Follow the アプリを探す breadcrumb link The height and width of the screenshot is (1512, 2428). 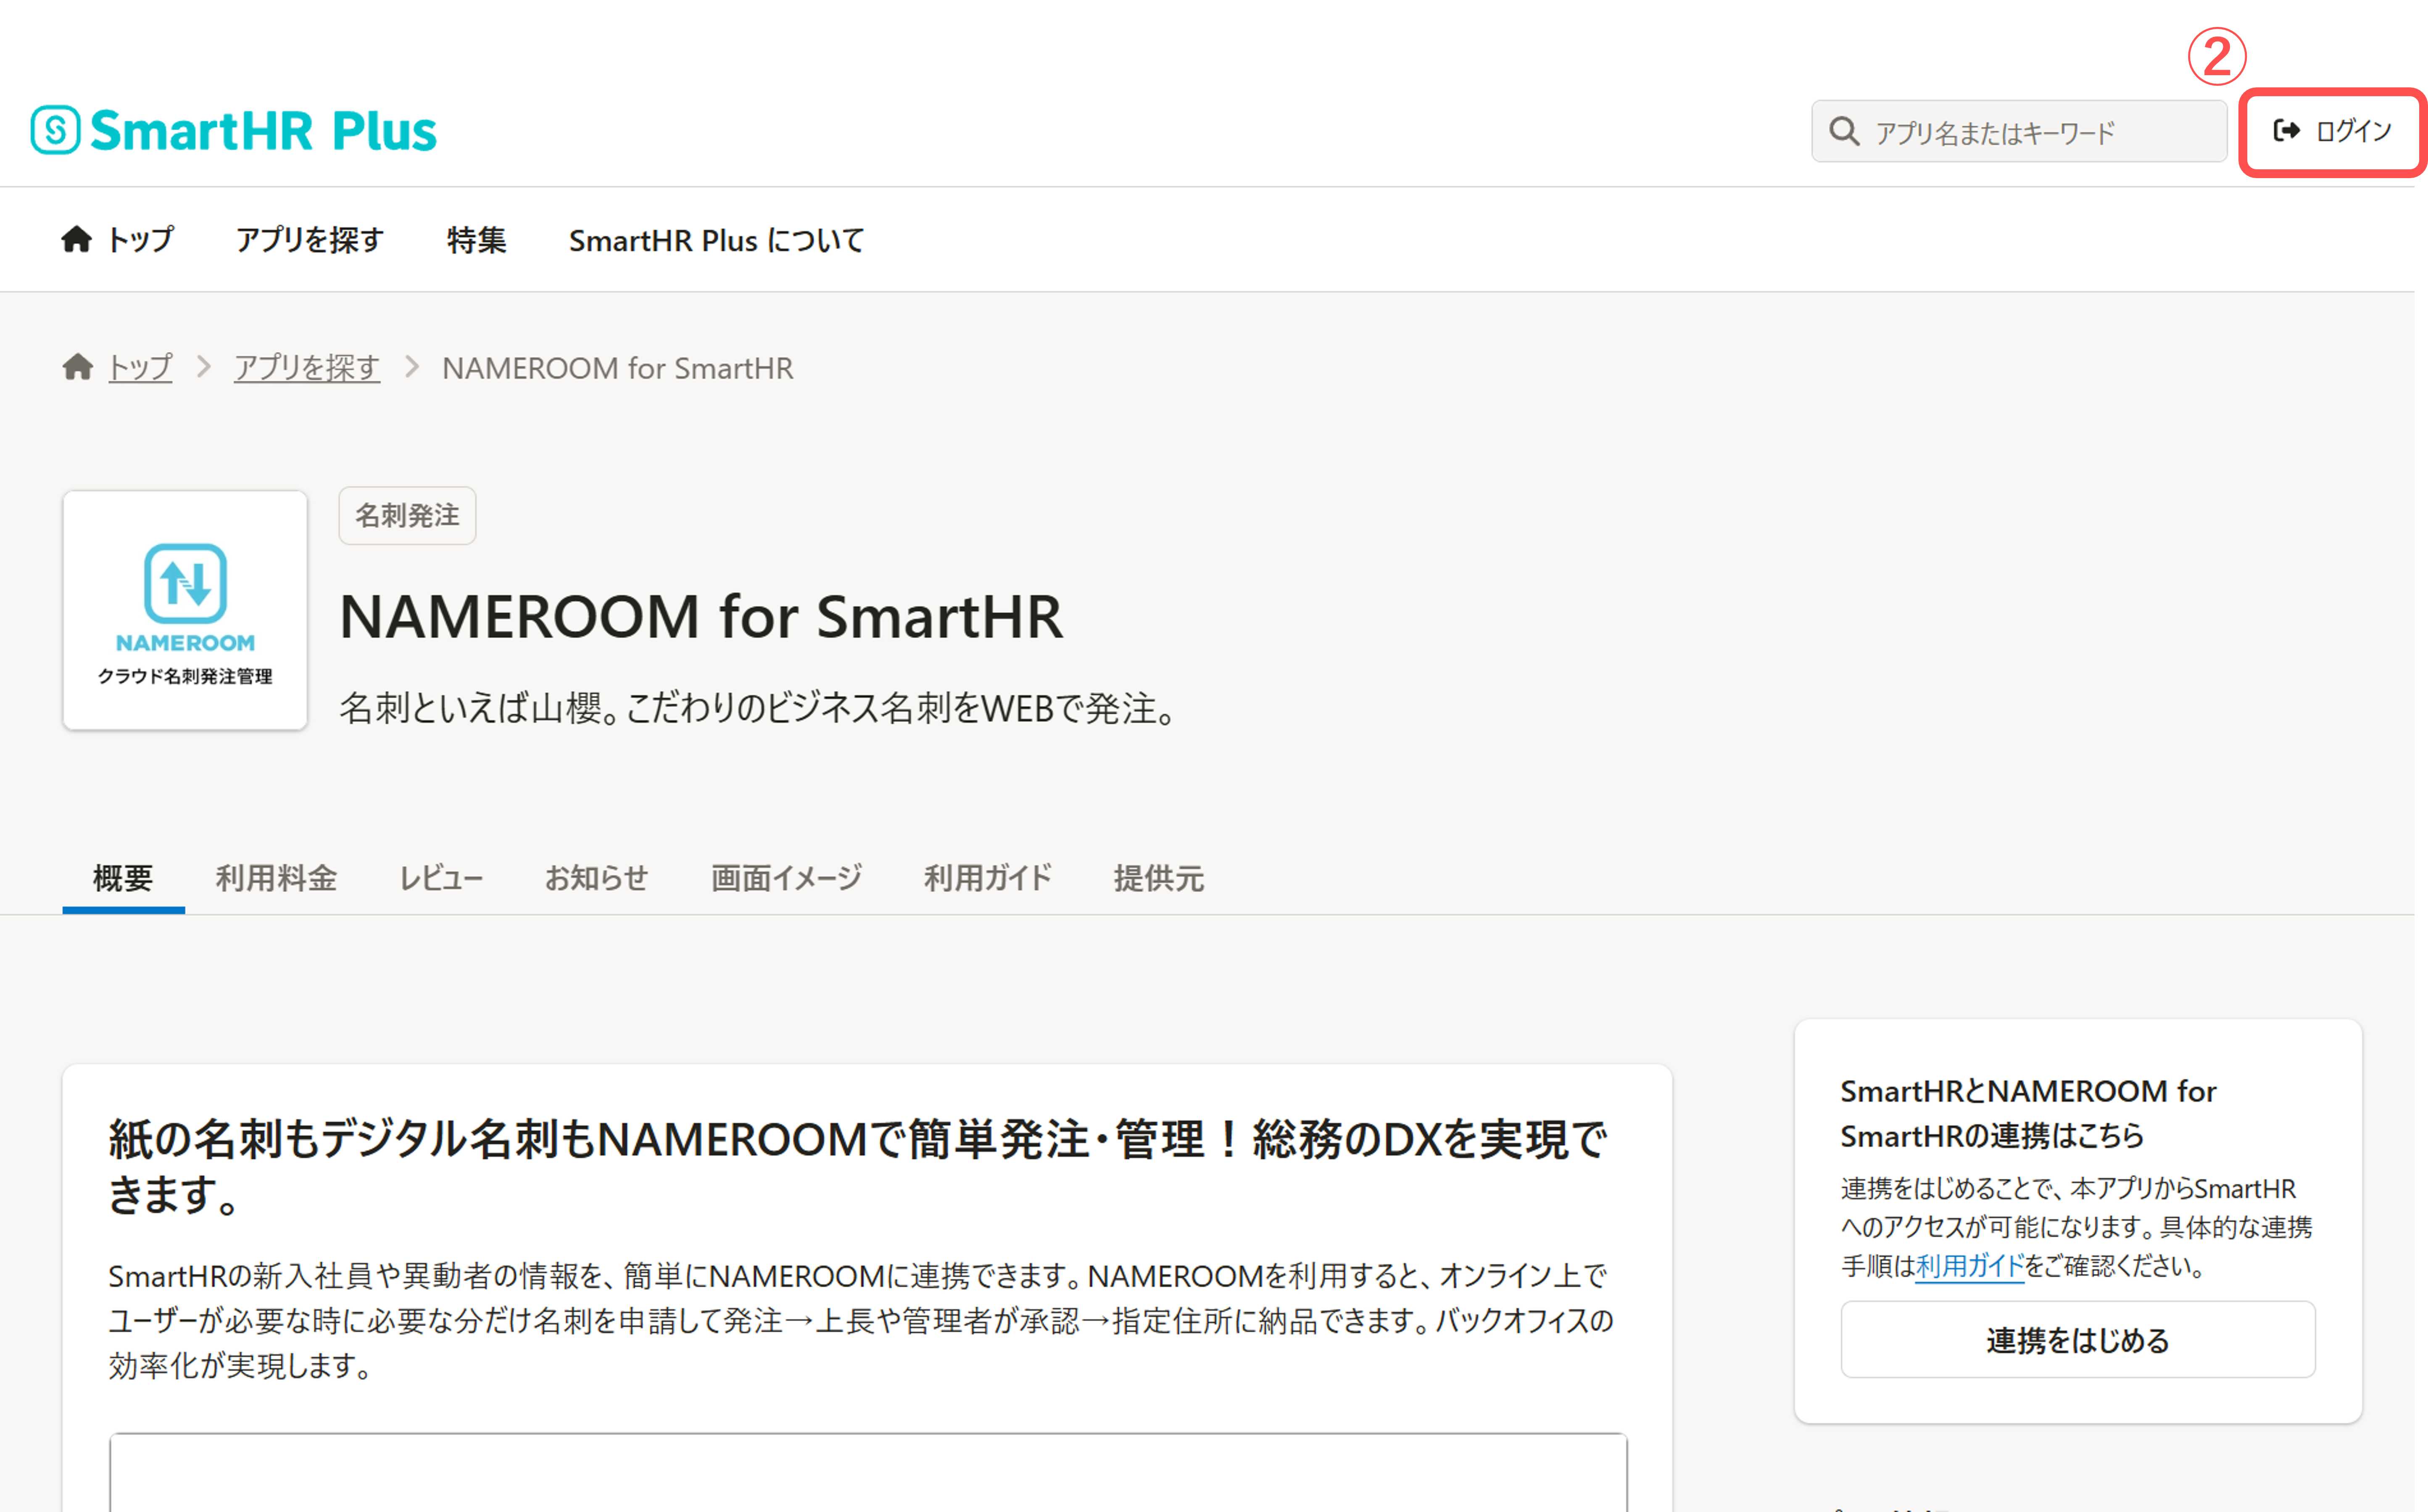coord(307,368)
